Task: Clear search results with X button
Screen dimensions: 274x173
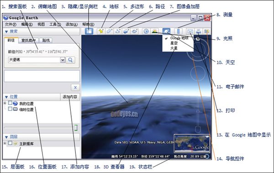Action: pos(75,87)
